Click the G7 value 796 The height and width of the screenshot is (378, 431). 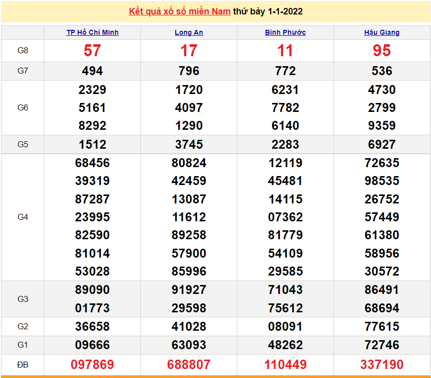[x=189, y=71]
